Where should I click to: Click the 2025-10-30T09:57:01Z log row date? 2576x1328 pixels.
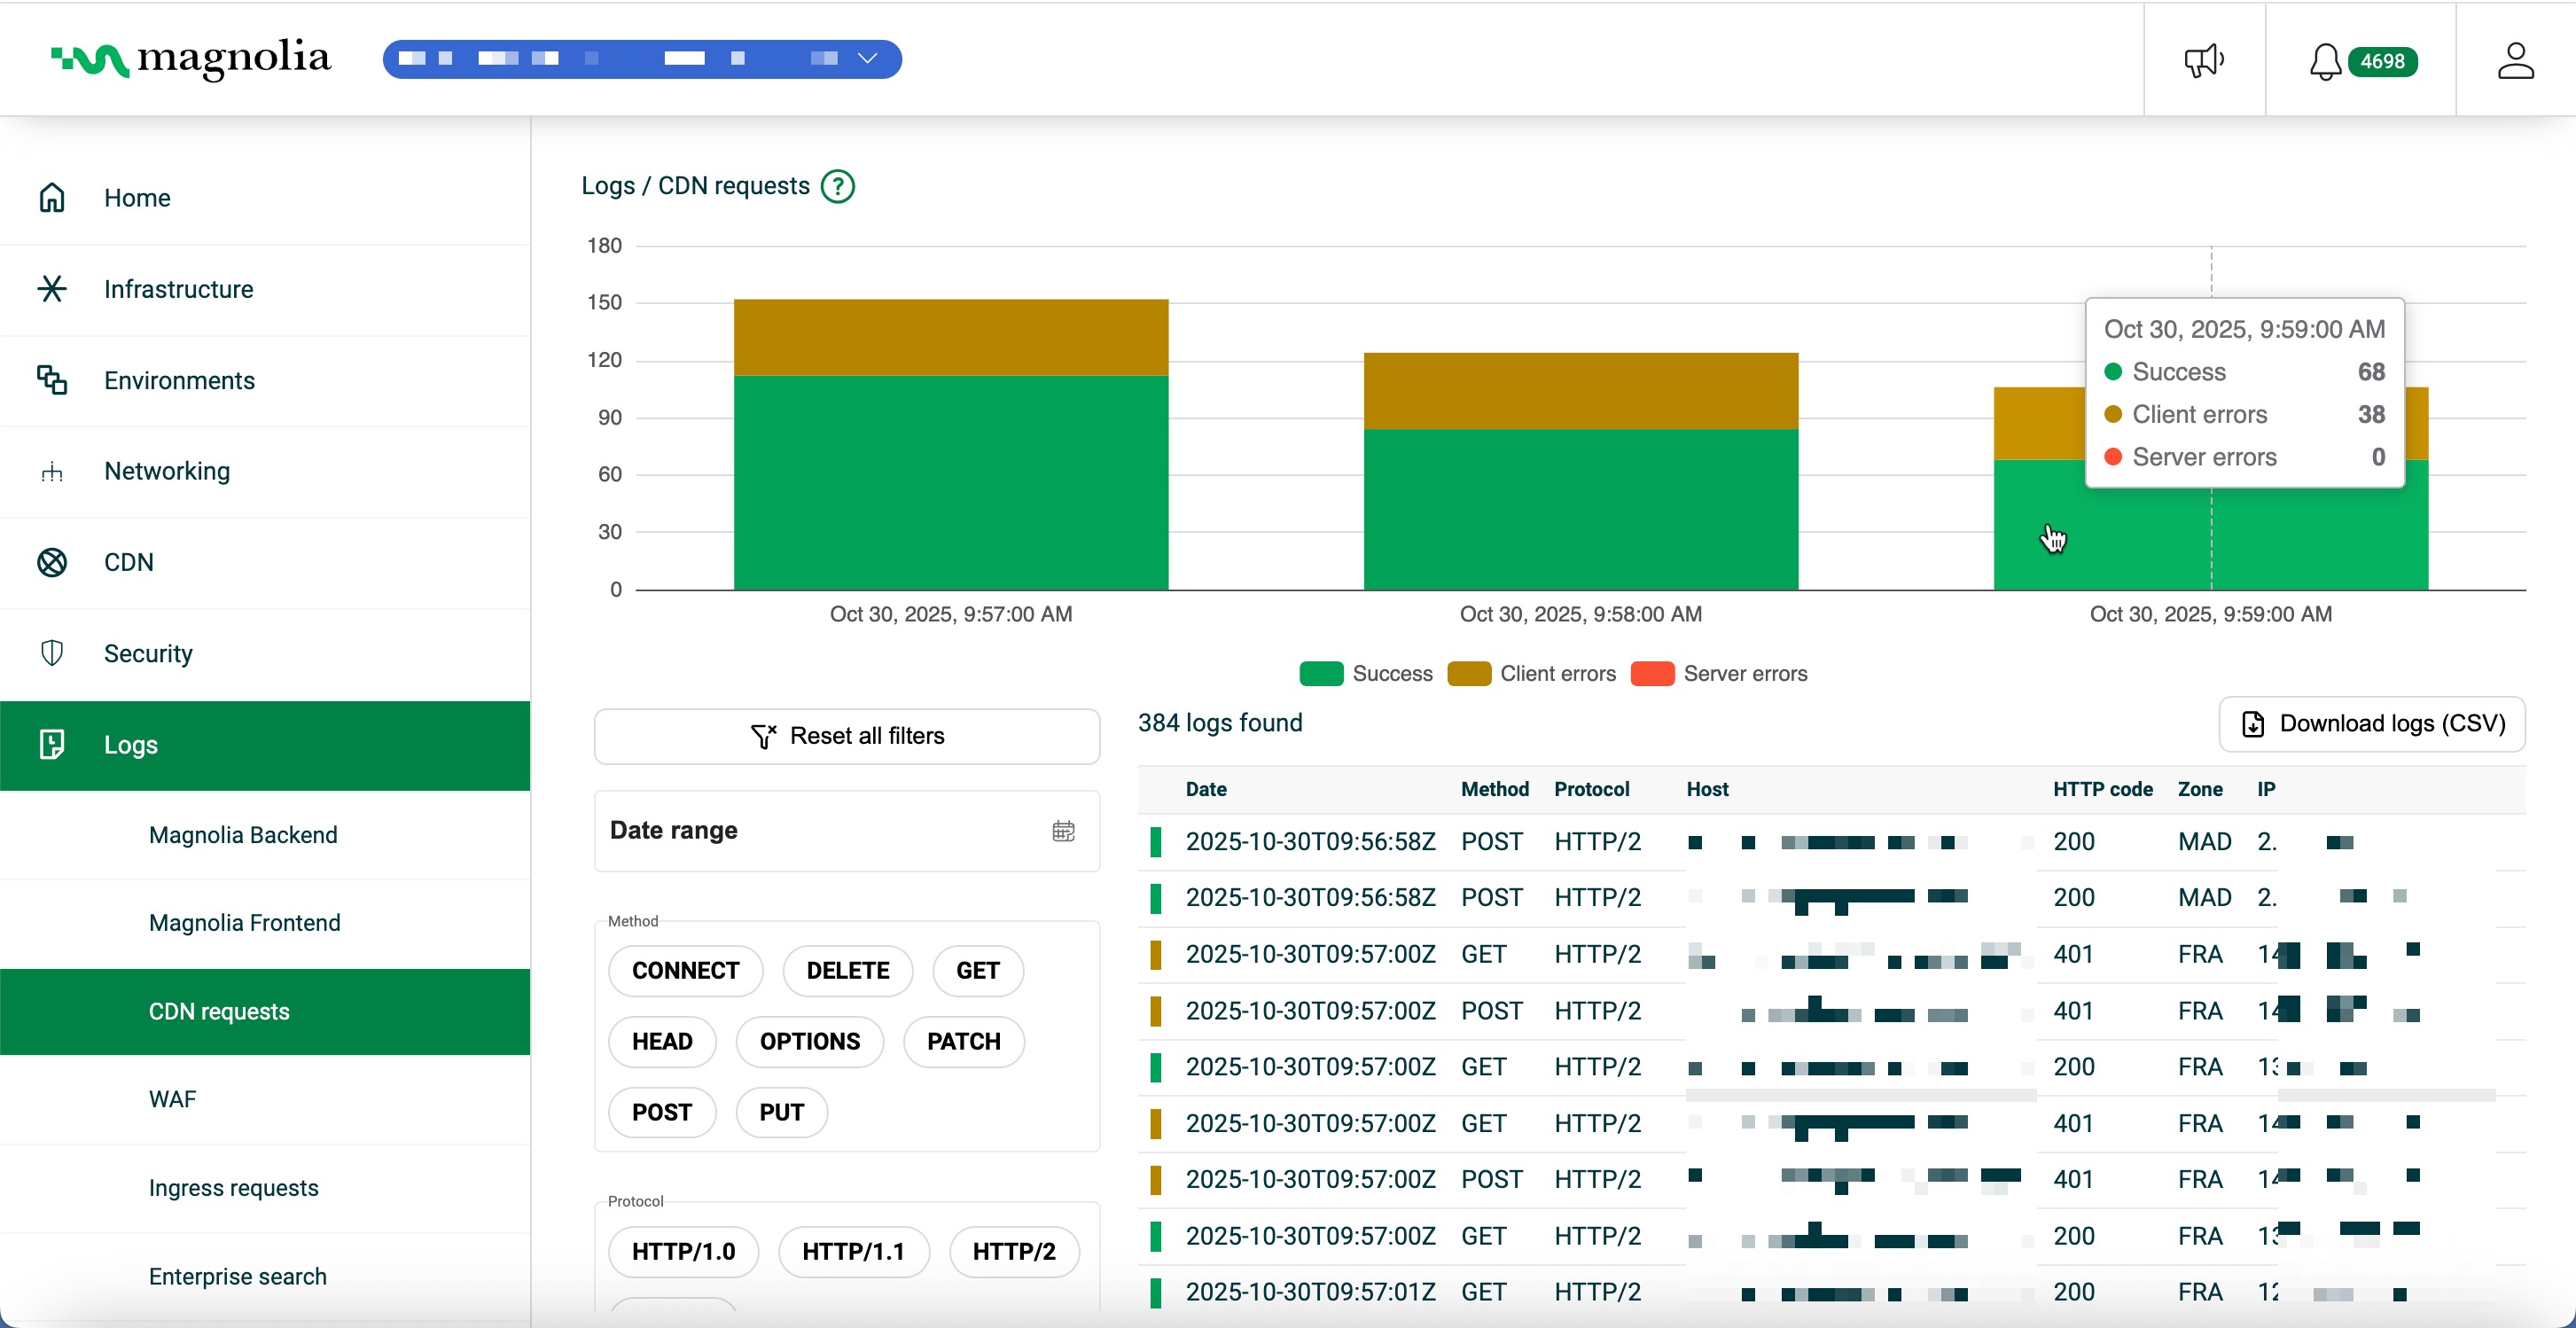(x=1310, y=1292)
